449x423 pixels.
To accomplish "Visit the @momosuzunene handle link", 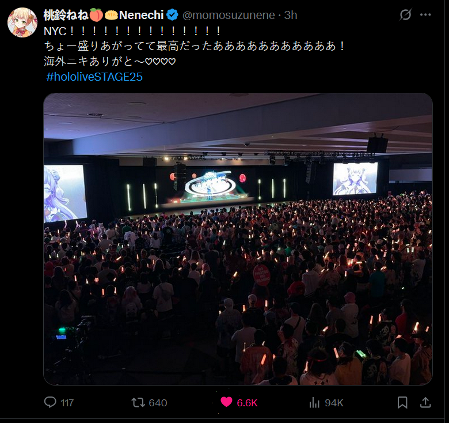I will pyautogui.click(x=229, y=15).
